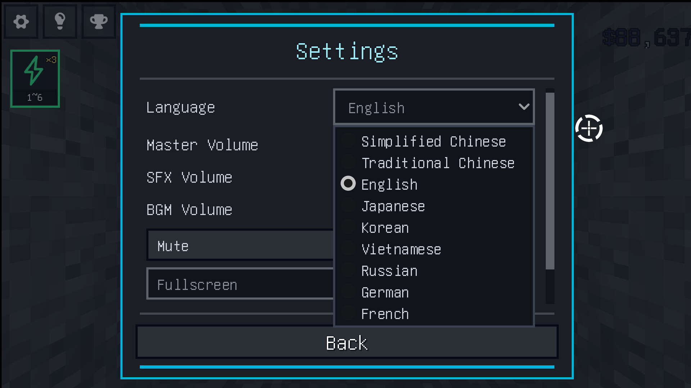Switch language to French
This screenshot has height=388, width=691.
point(434,314)
